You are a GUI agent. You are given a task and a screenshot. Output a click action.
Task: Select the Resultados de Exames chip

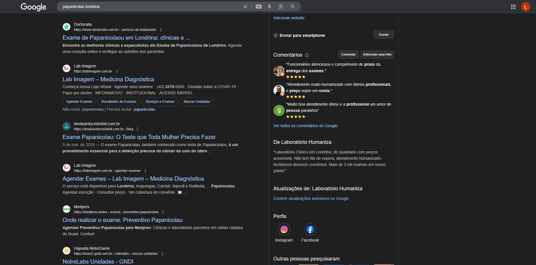[119, 102]
